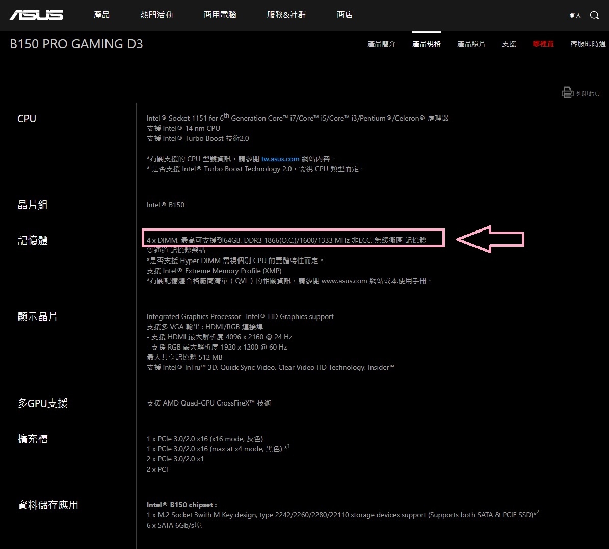Viewport: 609px width, 549px height.
Task: Open the 熱門活動 menu
Action: coord(156,15)
